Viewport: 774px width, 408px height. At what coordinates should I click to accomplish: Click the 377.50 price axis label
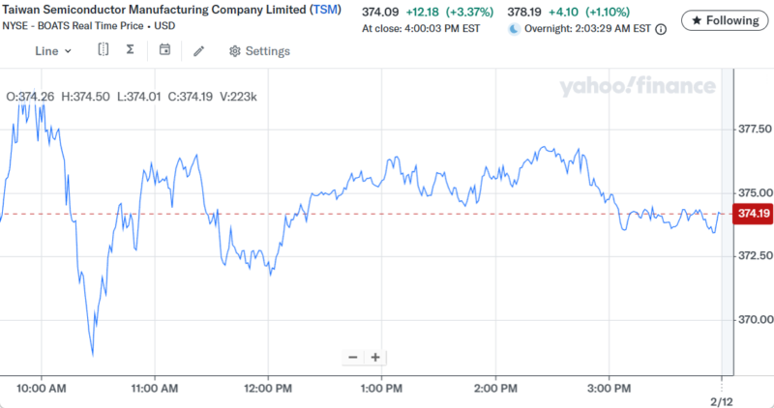click(x=755, y=129)
